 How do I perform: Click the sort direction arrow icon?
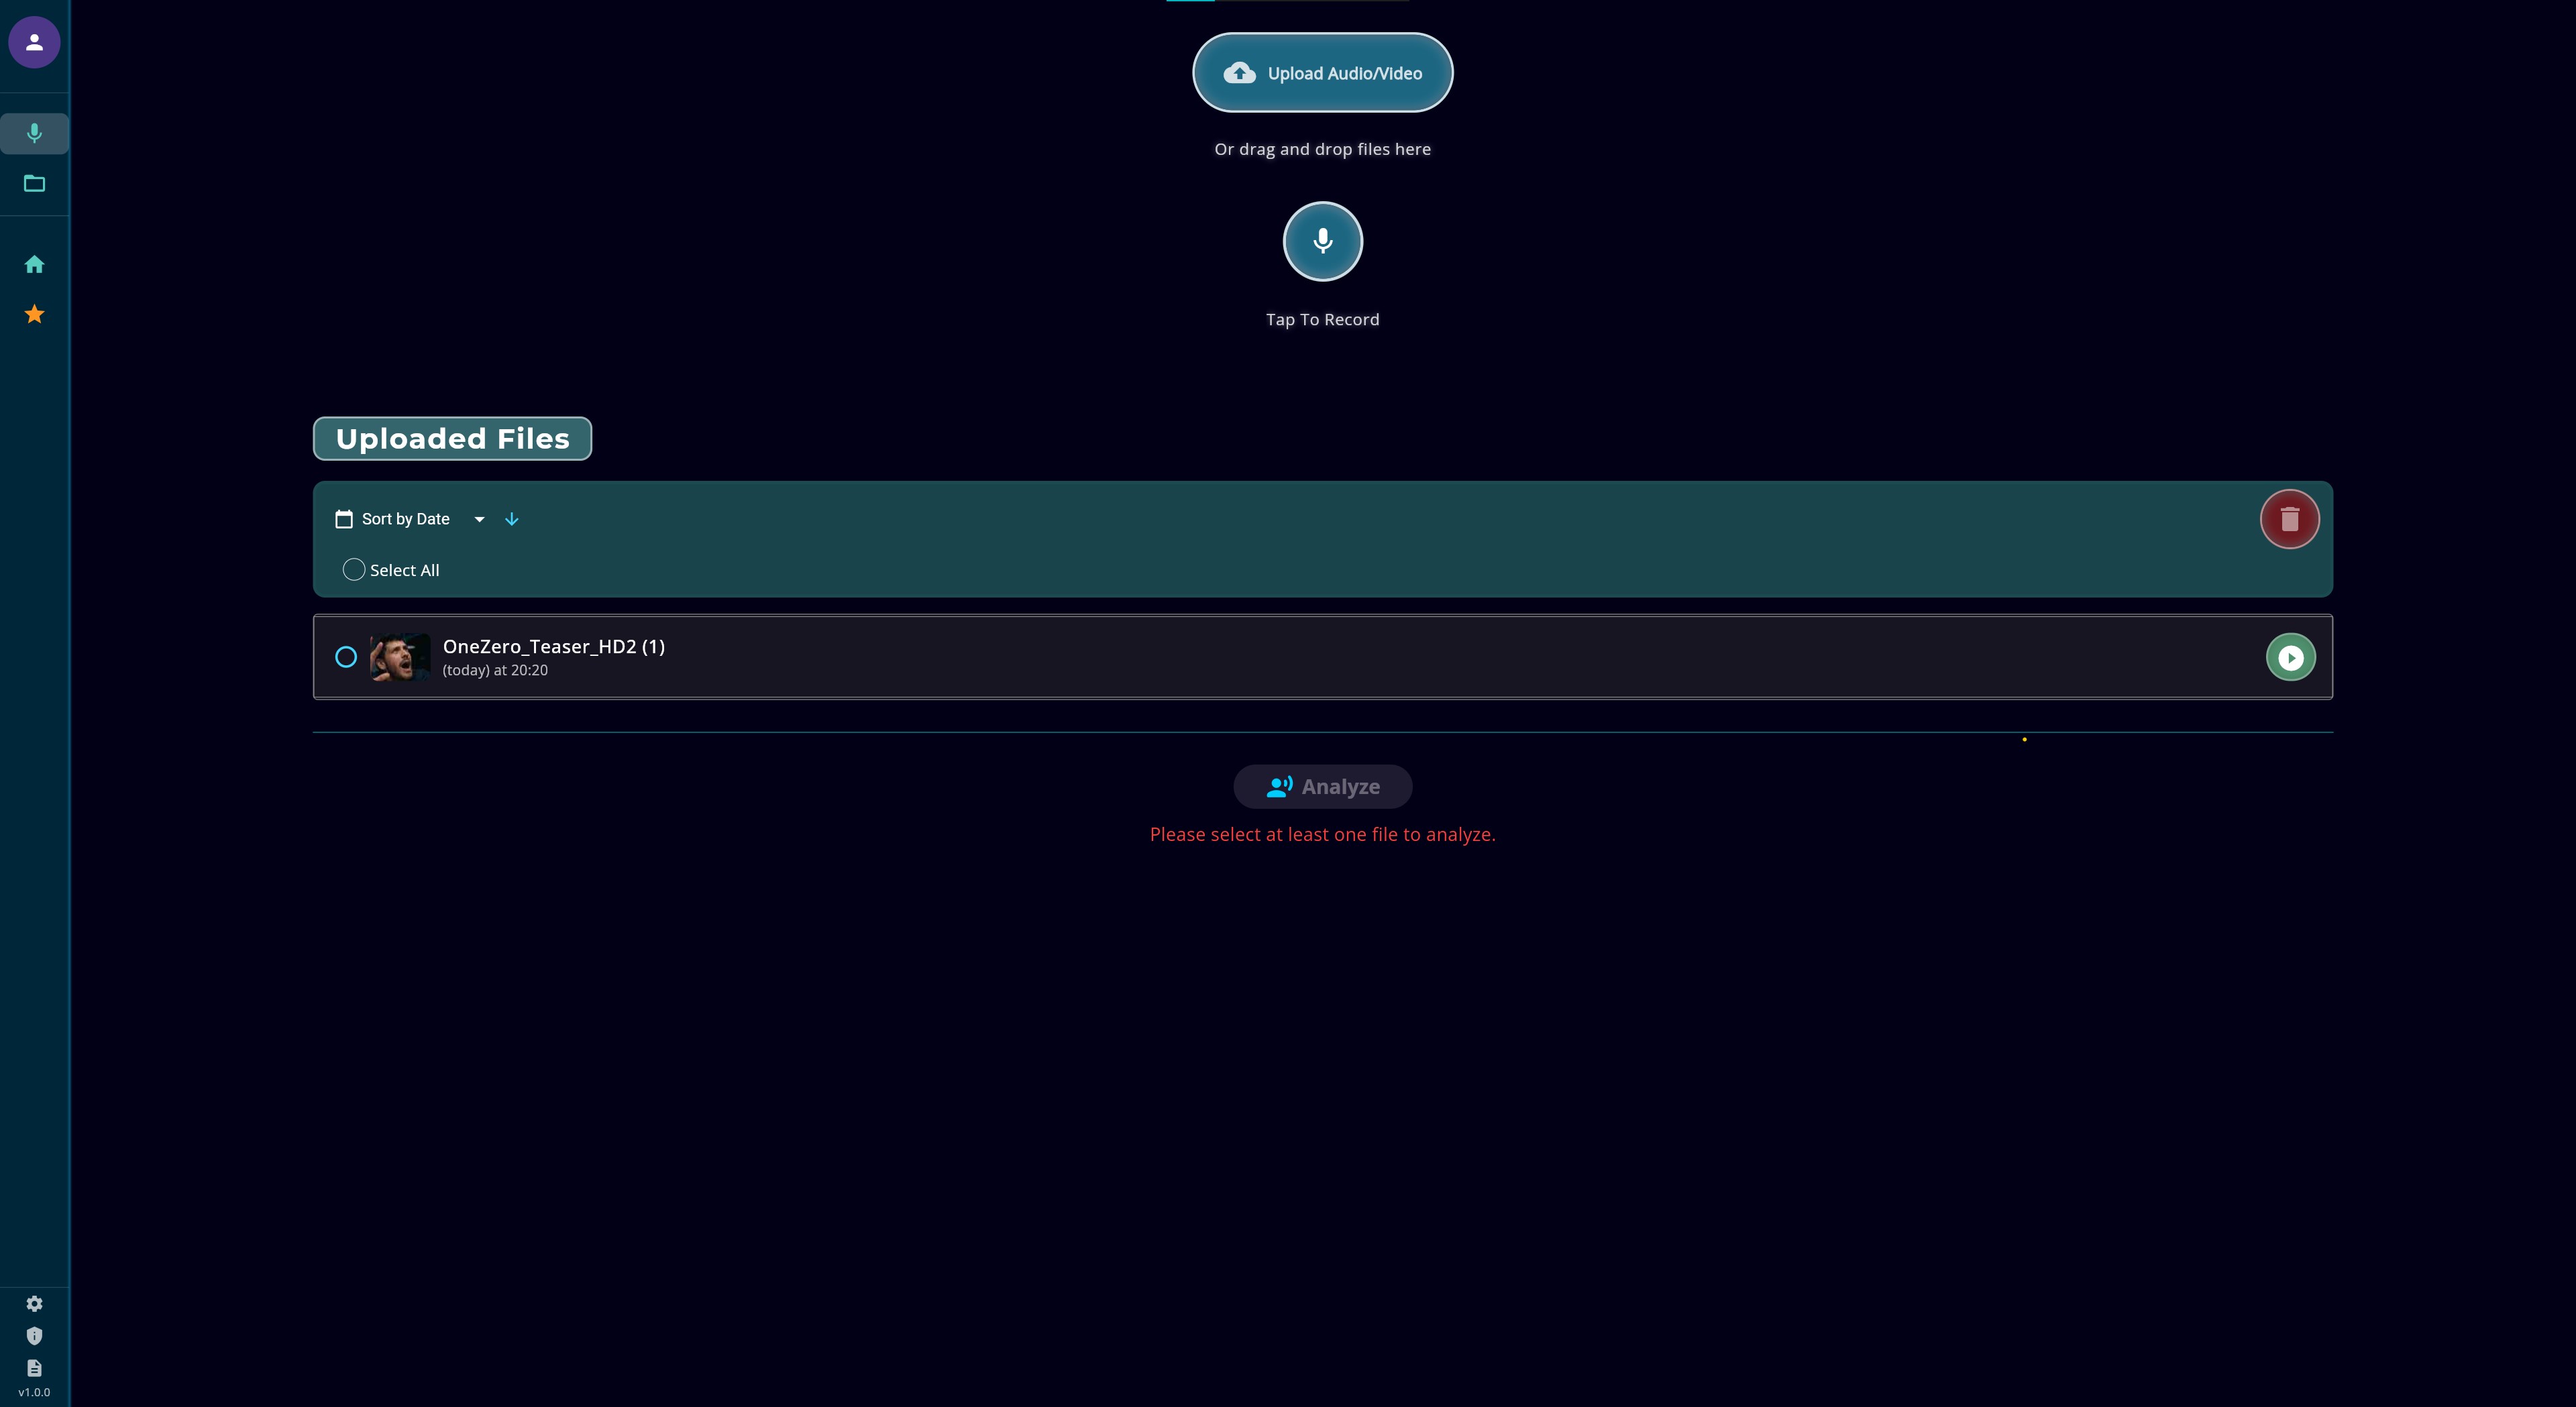(511, 519)
